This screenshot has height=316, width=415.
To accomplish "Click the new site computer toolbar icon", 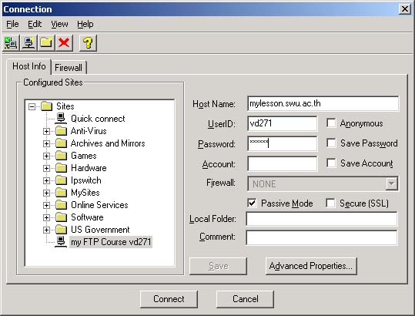I will pos(28,42).
